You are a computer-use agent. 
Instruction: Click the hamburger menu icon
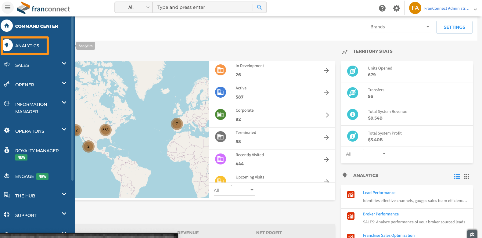click(x=8, y=7)
